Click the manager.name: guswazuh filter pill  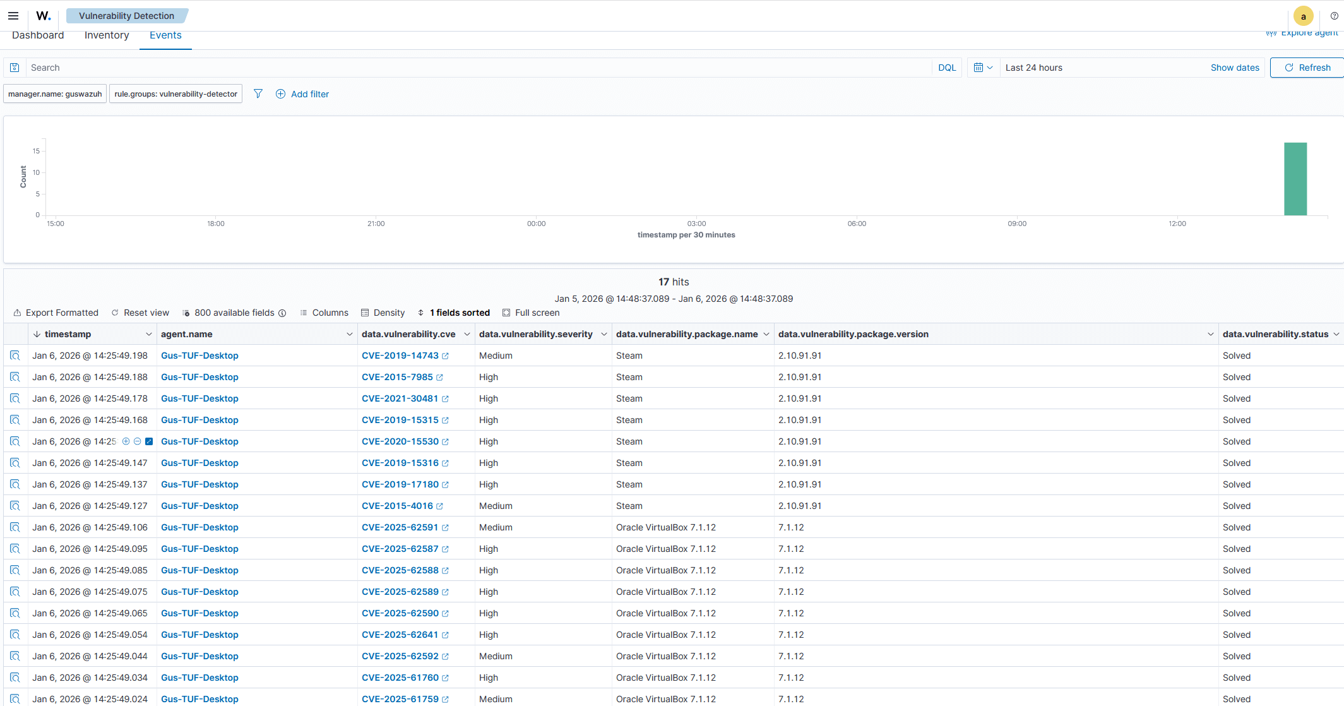[55, 94]
